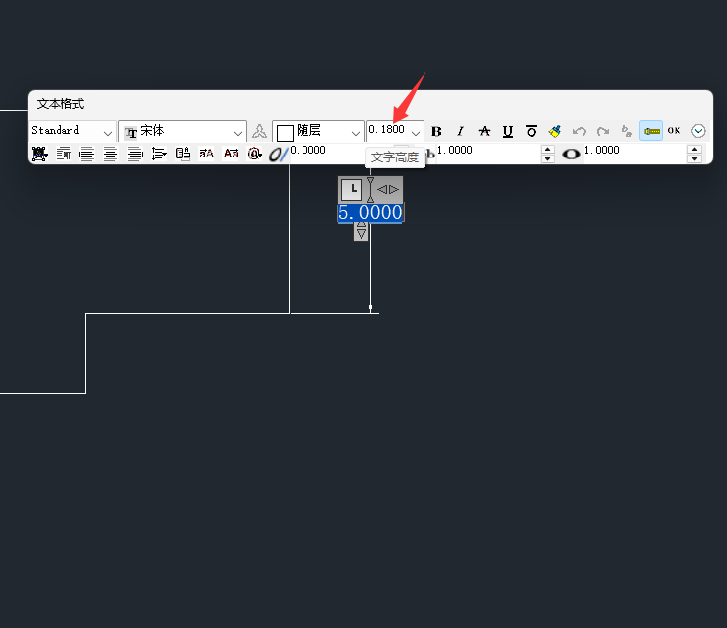
Task: Toggle italic formatting
Action: click(460, 131)
